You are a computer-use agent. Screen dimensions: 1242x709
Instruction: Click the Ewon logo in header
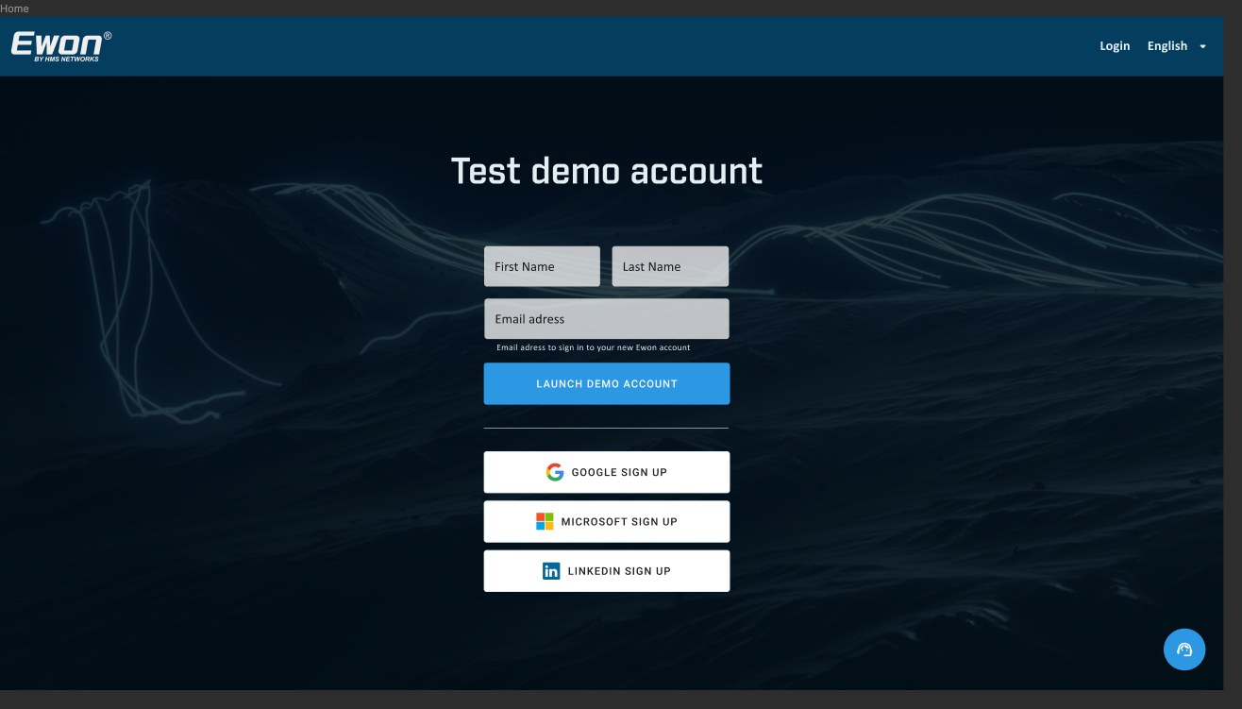[x=61, y=46]
